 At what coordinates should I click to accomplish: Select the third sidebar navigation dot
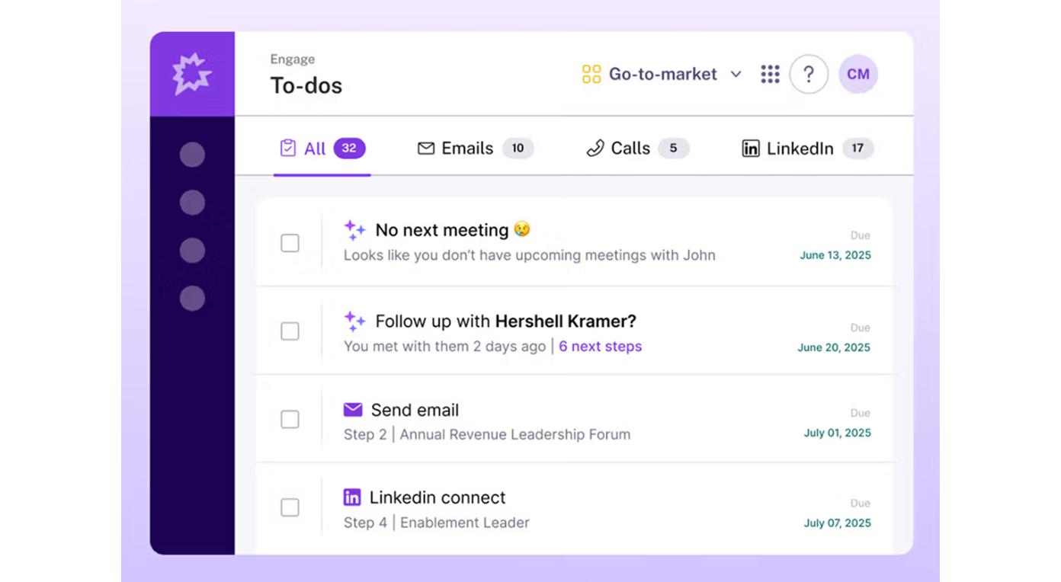click(192, 251)
